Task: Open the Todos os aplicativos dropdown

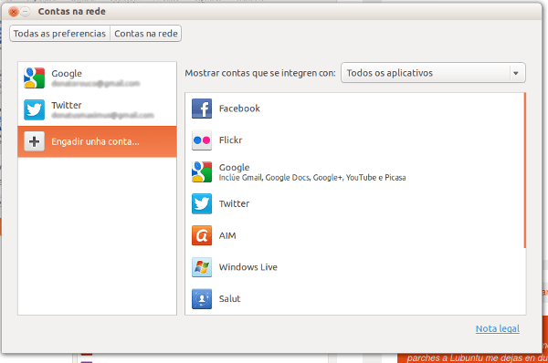Action: [433, 73]
